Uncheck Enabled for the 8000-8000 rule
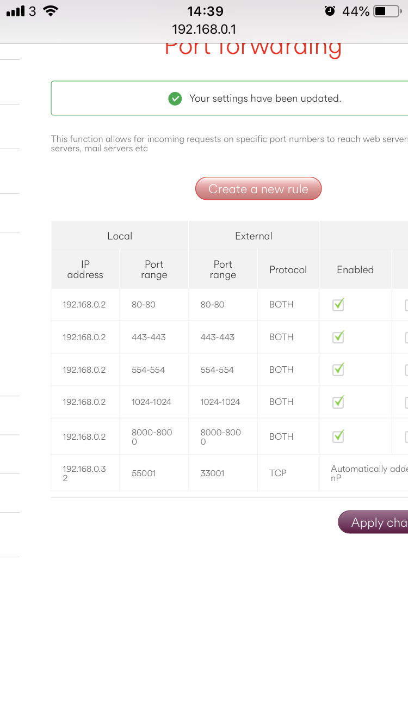 338,436
